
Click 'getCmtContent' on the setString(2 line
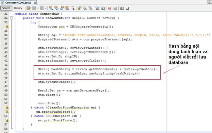95,52
